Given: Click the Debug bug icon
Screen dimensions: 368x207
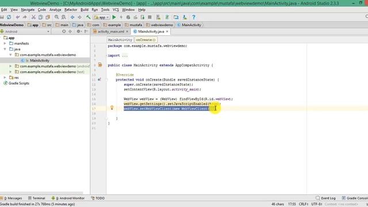Looking at the screenshot, I should point(128,17).
